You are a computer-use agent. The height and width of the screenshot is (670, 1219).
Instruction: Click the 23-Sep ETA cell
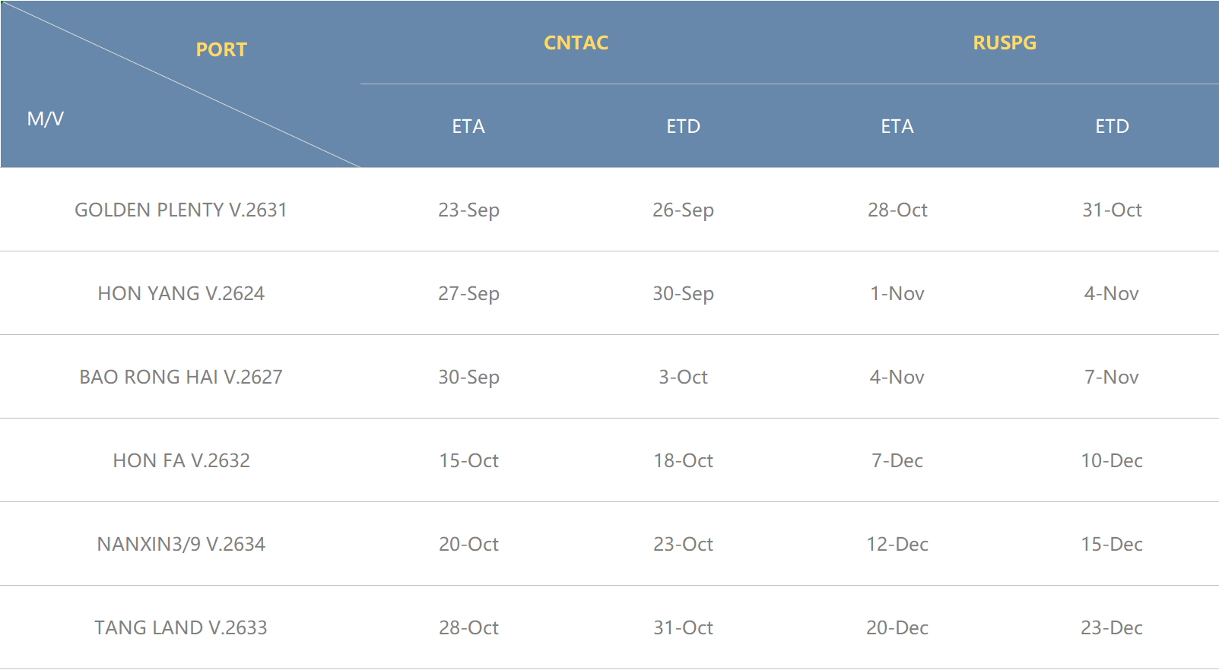click(x=468, y=210)
